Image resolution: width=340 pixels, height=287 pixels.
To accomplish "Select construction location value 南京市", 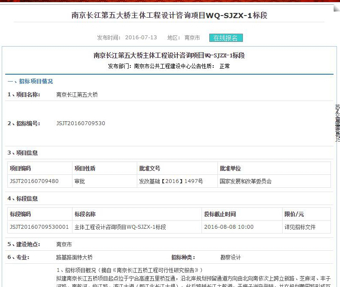I will tap(64, 244).
